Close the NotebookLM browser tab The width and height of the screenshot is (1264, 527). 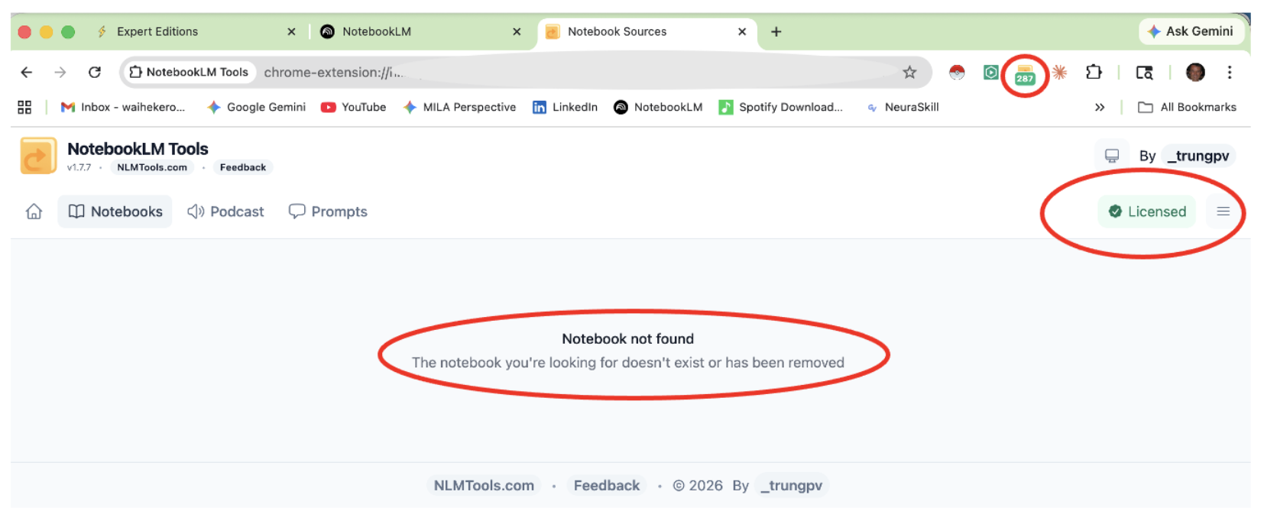pos(517,31)
